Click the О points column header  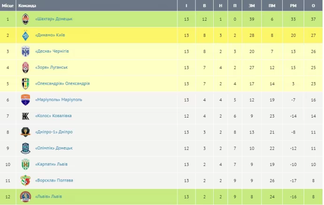(x=313, y=6)
